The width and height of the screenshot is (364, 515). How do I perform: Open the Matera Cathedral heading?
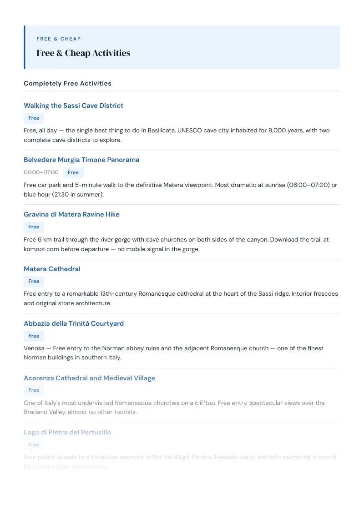pos(52,269)
